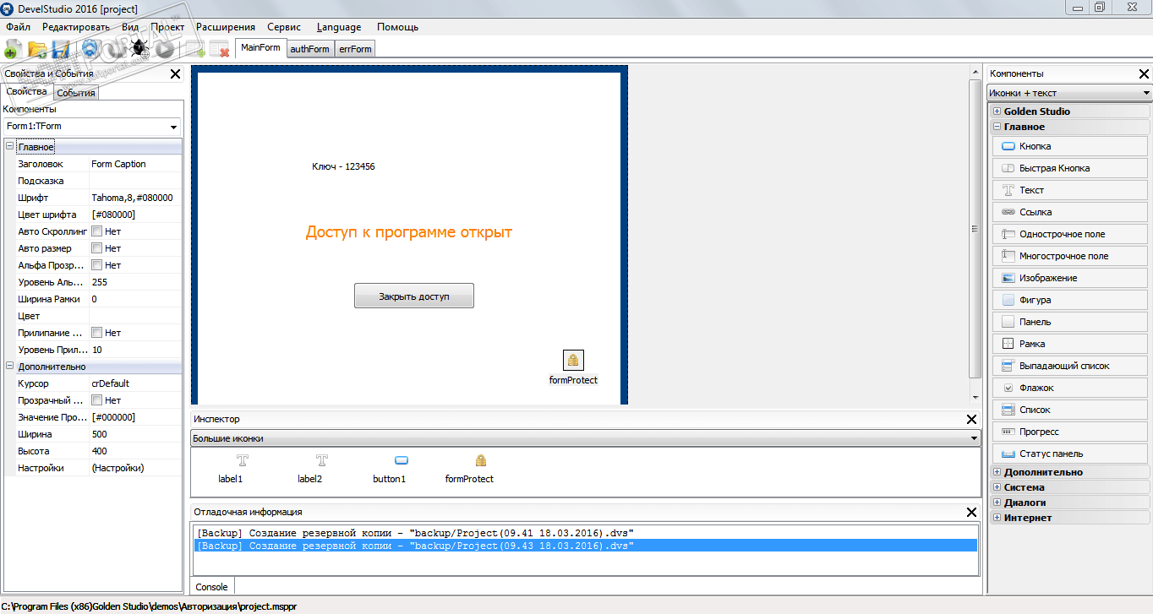Choose the Ссылка component

click(1070, 212)
